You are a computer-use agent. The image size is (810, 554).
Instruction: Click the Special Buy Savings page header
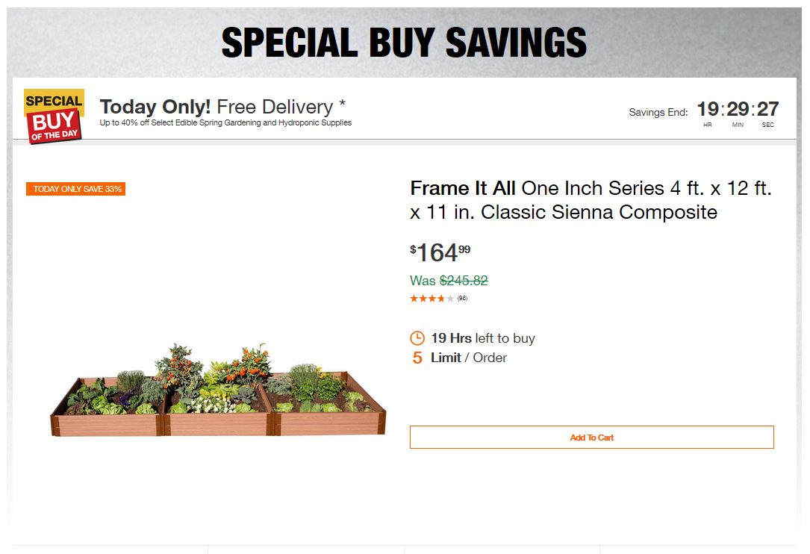pos(404,43)
